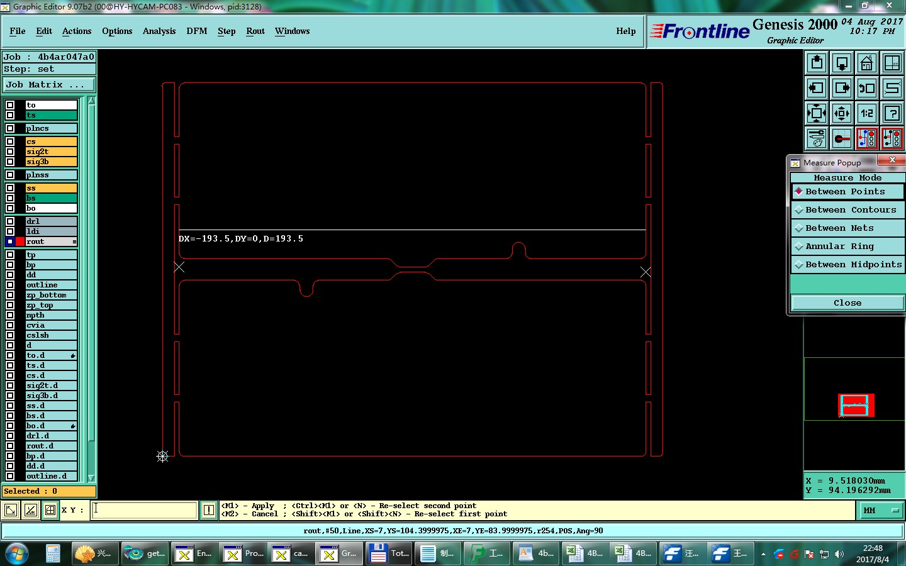Screen dimensions: 906x566
Task: Toggle visibility checkbox for layer mpth
Action: [10, 315]
